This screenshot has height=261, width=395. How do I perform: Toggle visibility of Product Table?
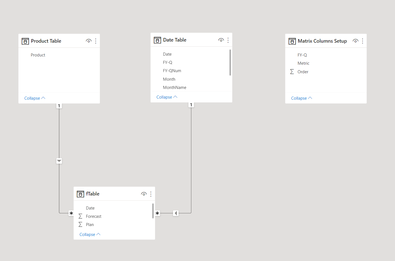click(x=89, y=41)
